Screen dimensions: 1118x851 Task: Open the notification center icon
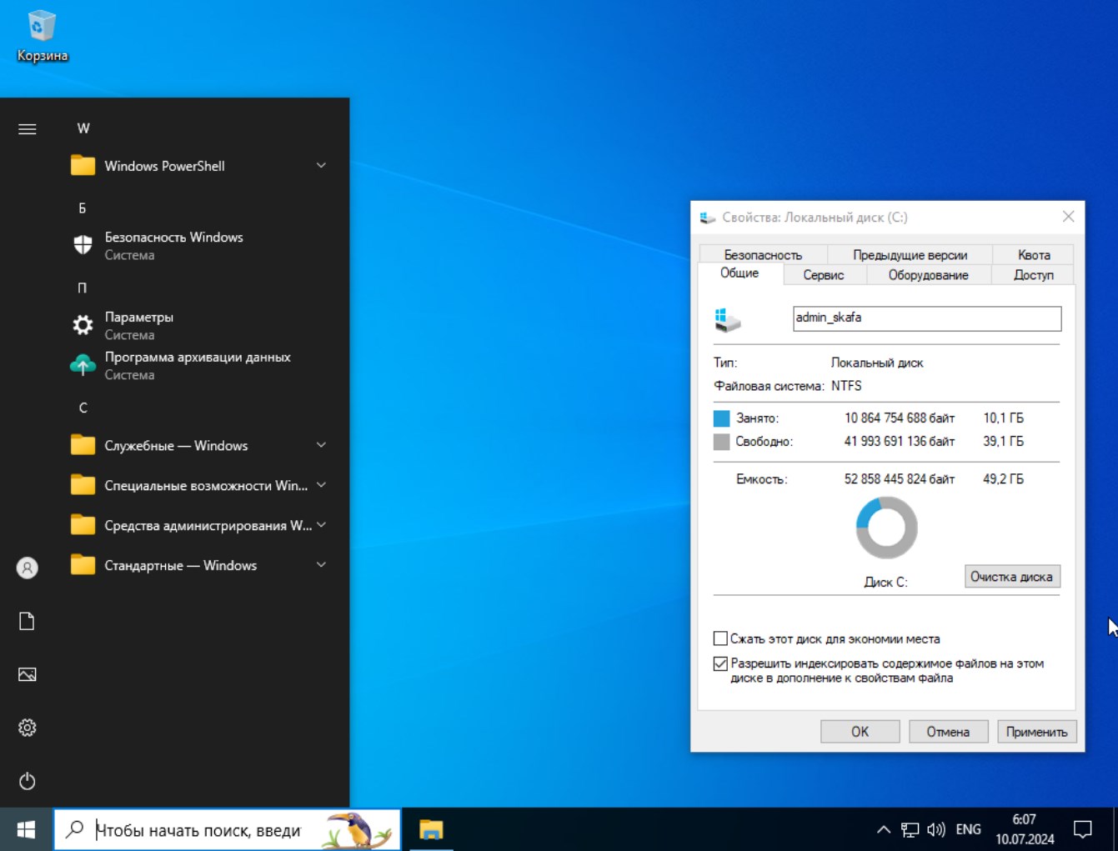1082,829
